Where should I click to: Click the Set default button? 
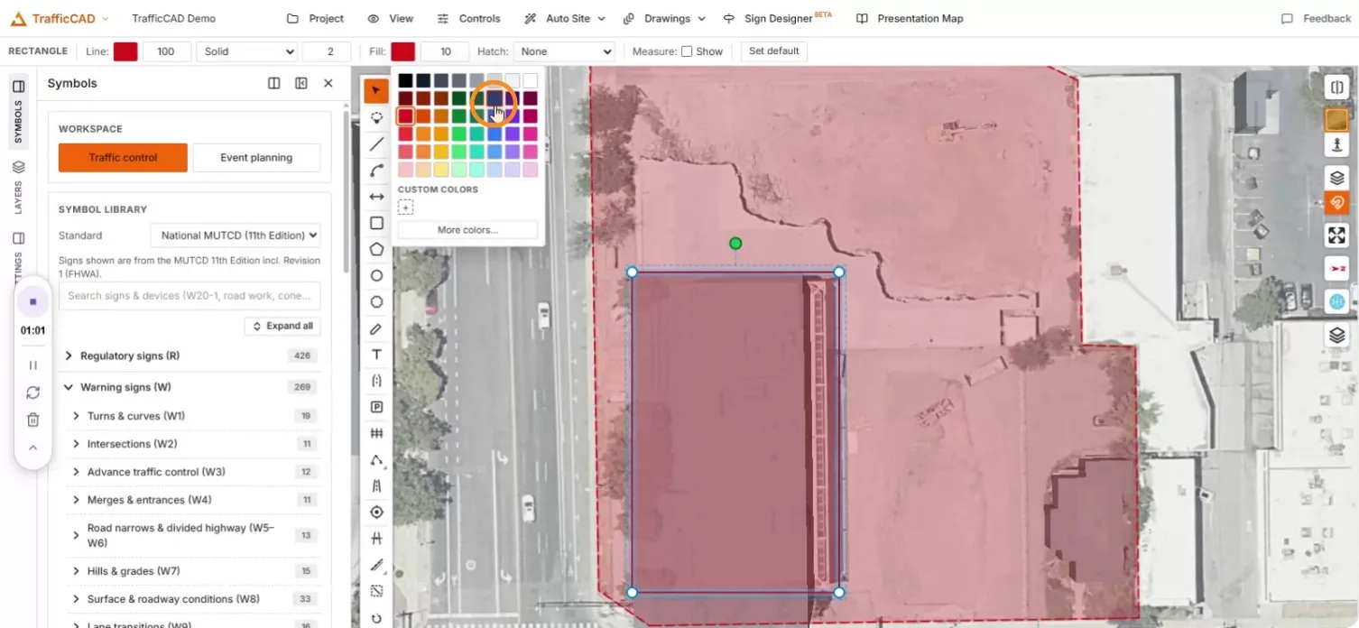(x=774, y=51)
